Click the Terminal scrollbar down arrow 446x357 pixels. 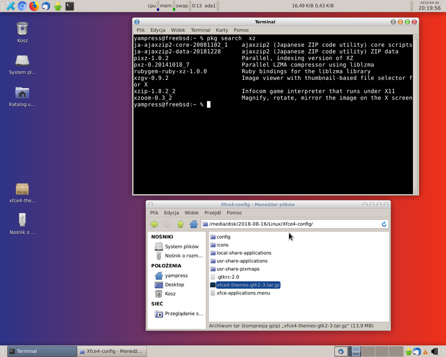pyautogui.click(x=415, y=192)
